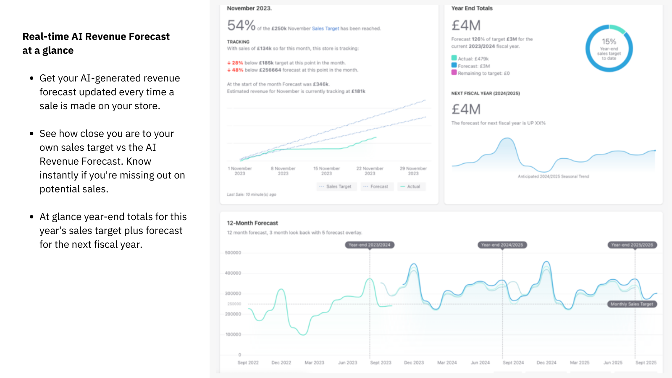Click the NEXT FISCAL YEAR (2024/2025) label
The width and height of the screenshot is (672, 378).
point(486,93)
